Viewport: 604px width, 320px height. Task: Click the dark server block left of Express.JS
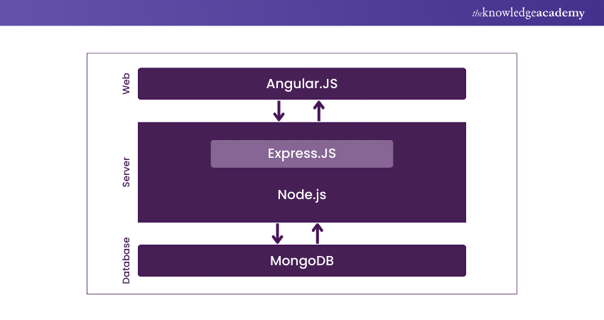click(174, 154)
